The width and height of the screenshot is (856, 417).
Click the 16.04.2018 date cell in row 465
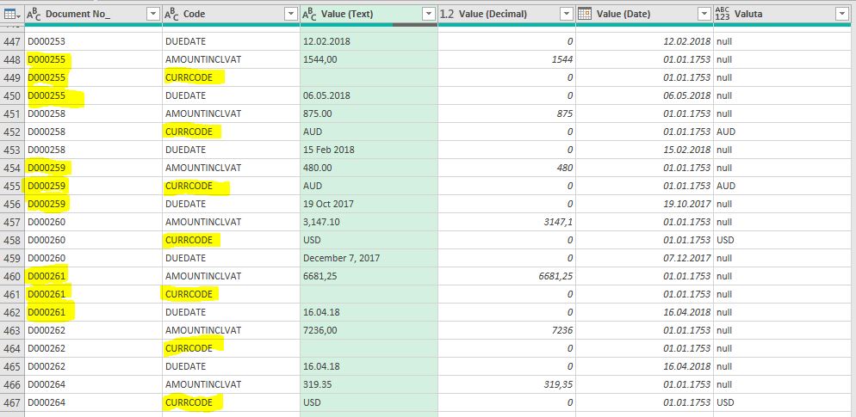click(644, 366)
